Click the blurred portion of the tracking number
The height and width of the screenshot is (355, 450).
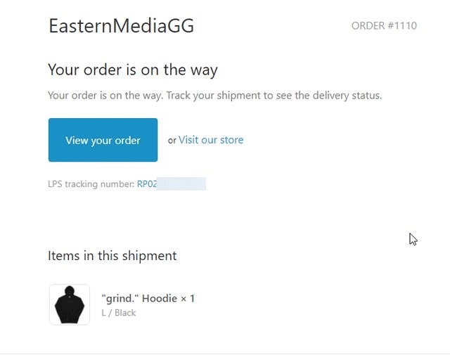point(181,184)
